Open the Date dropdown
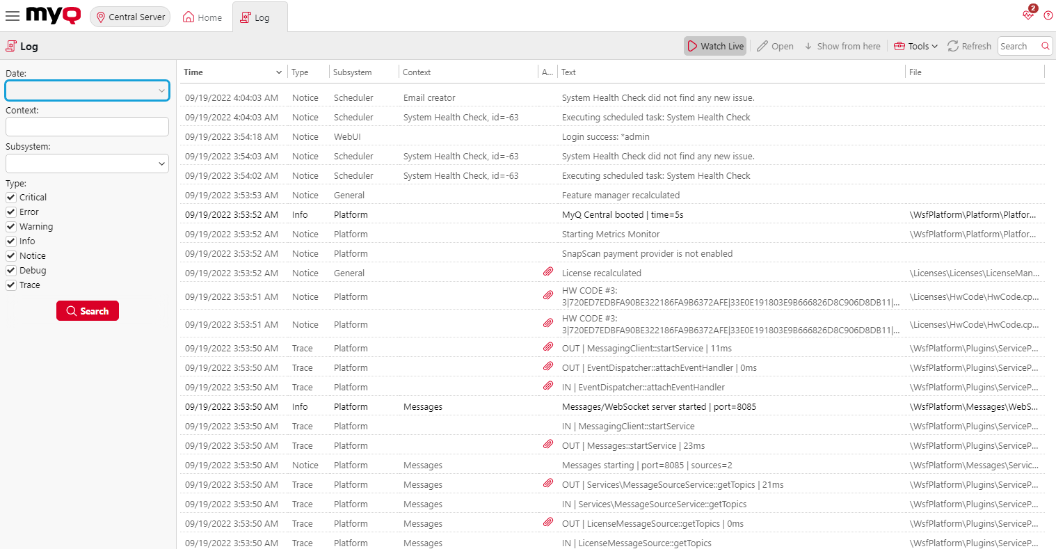The height and width of the screenshot is (549, 1056). coord(162,90)
